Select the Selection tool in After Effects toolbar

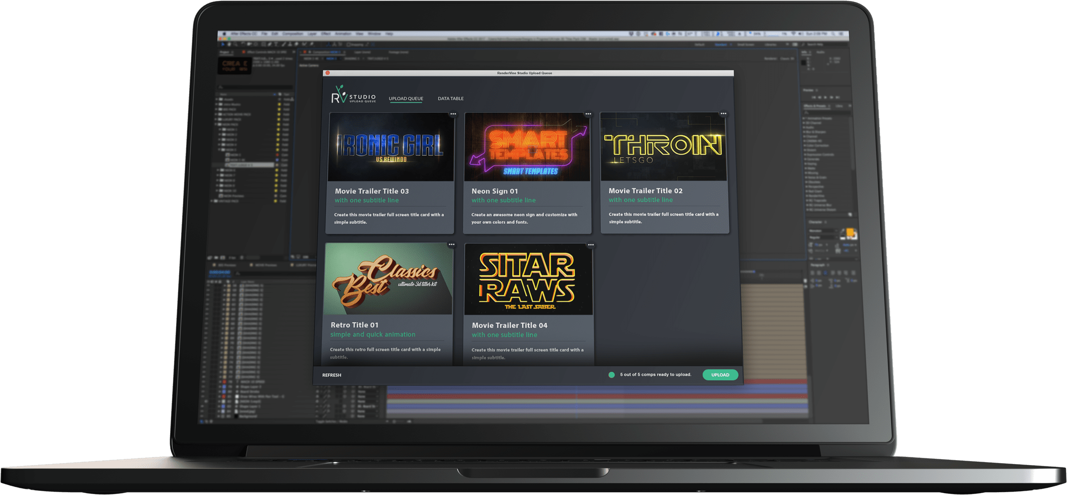(222, 44)
